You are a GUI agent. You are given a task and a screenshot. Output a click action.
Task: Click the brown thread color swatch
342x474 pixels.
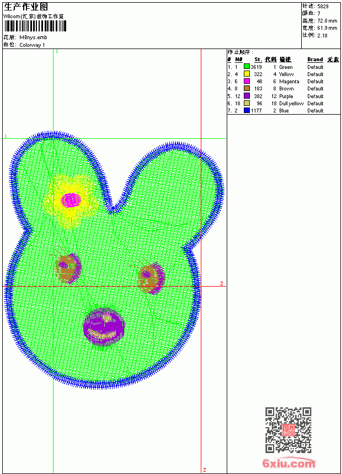click(x=247, y=89)
